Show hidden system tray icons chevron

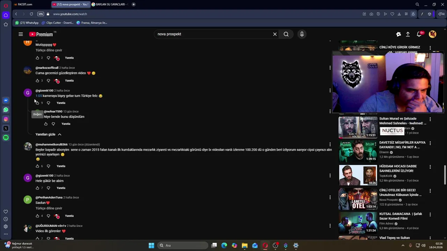[x=403, y=245]
